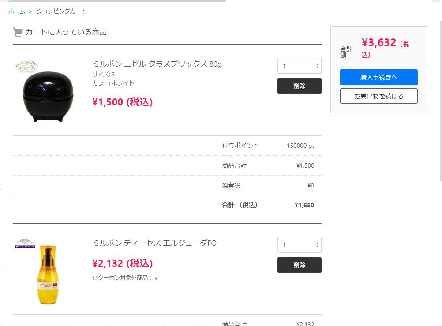Open the ミルボン ニゼル グラスプワックス 80g product title

pyautogui.click(x=157, y=64)
